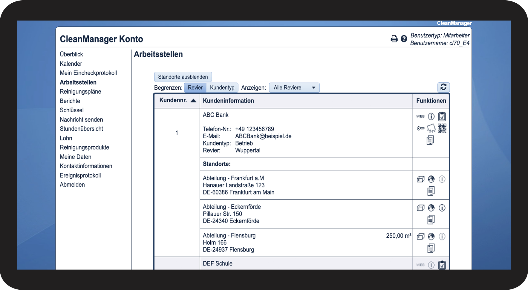Open the globe map icon for Eckernförde
The width and height of the screenshot is (528, 290).
431,208
